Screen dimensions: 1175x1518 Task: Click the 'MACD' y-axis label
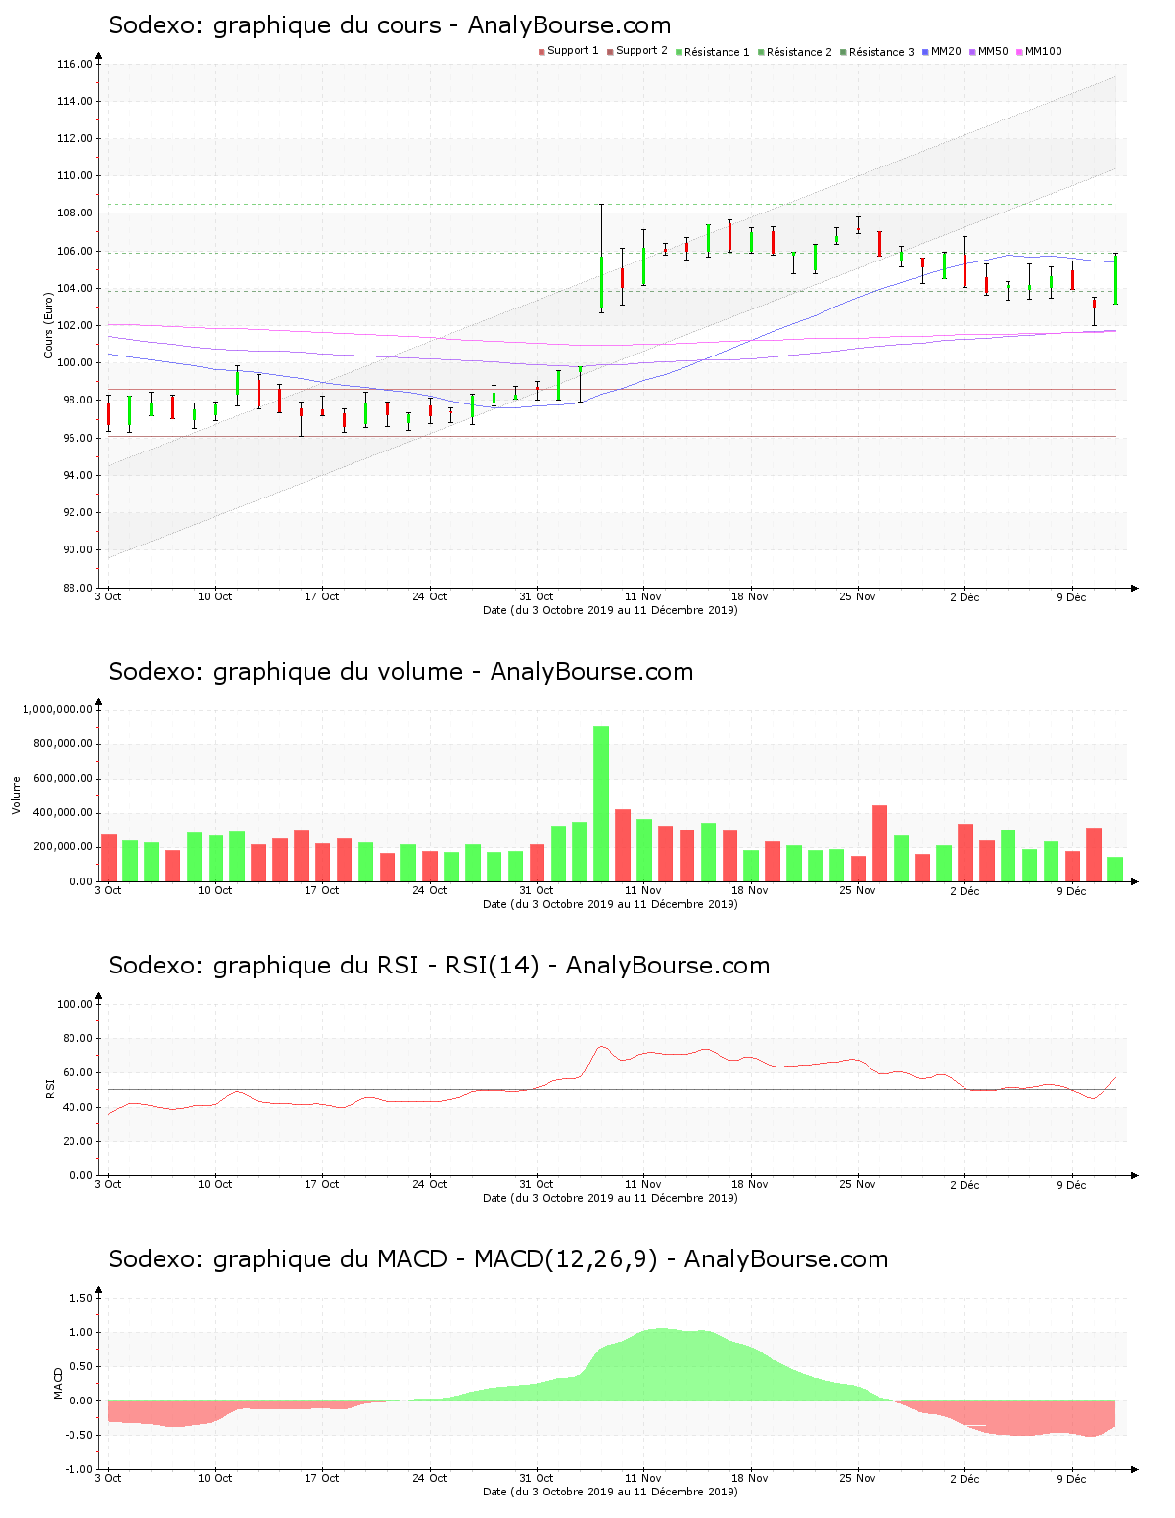58,1383
